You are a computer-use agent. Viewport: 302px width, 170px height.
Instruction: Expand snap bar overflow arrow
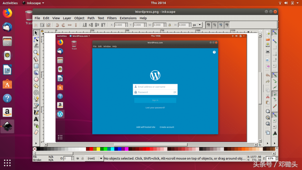click(275, 143)
